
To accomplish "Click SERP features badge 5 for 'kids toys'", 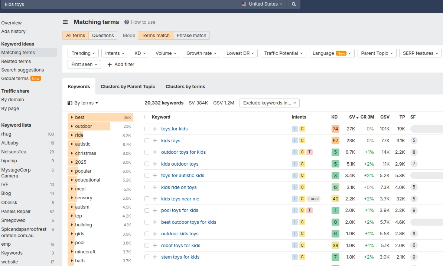I will click(414, 141).
